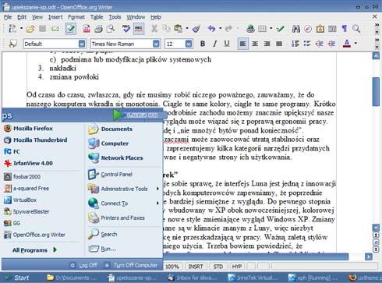Click the Copy icon
The width and height of the screenshot is (382, 283).
(166, 29)
